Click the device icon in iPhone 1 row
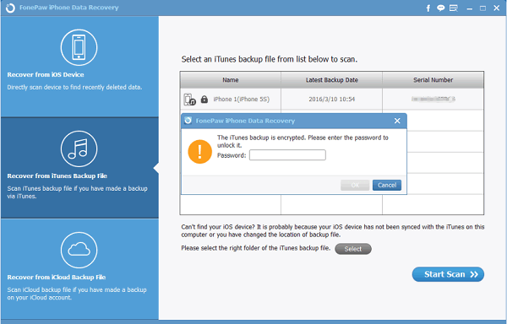The height and width of the screenshot is (324, 507). tap(190, 100)
